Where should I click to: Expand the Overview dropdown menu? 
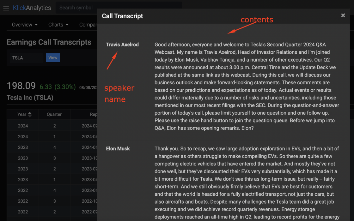point(25,25)
